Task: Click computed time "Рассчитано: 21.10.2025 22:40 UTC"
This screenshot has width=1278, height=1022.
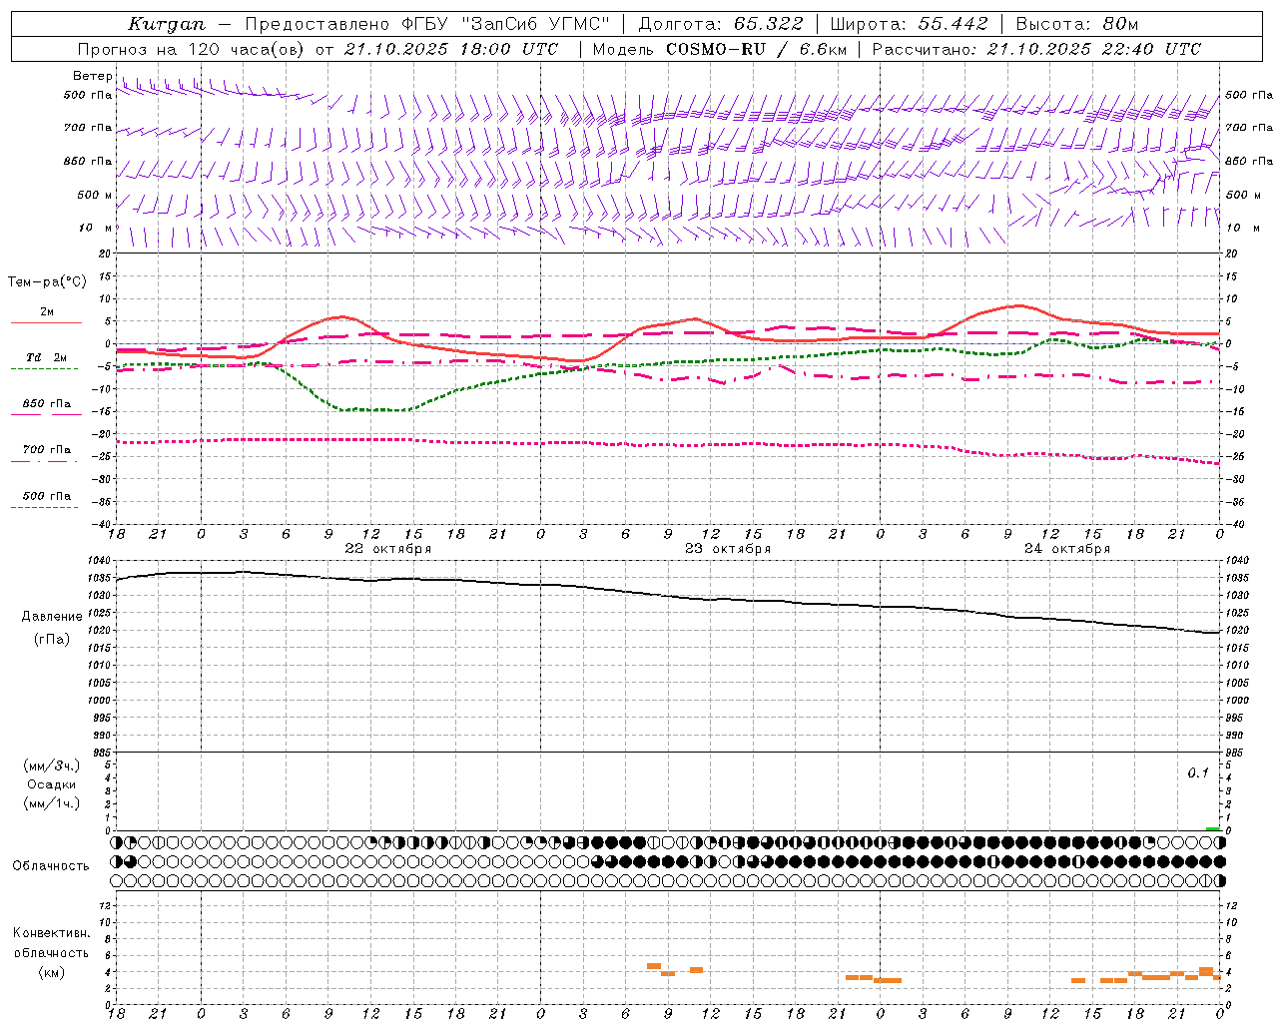Action: click(x=1036, y=49)
